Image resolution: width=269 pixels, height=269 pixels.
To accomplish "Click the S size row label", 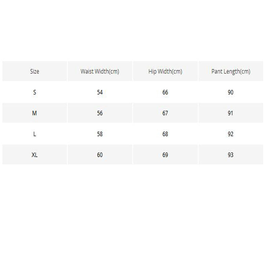I will coord(35,92).
